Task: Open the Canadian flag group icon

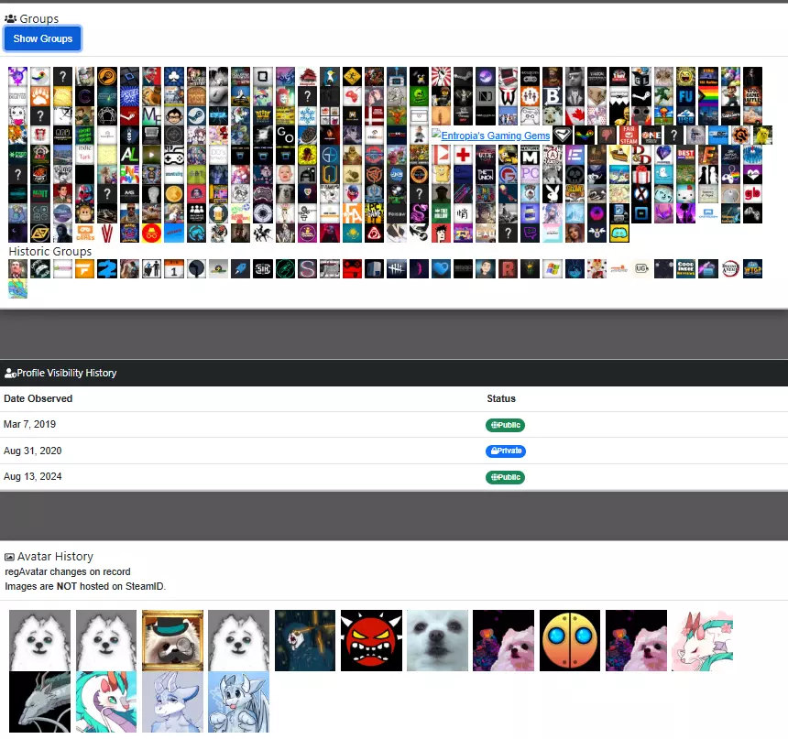Action: [575, 115]
